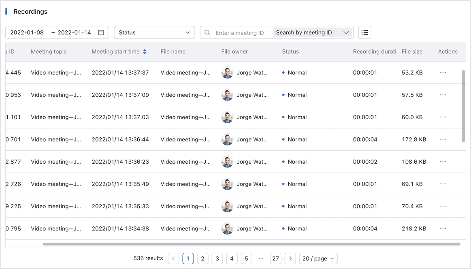Image resolution: width=471 pixels, height=269 pixels.
Task: Jump to page 3
Action: click(217, 258)
